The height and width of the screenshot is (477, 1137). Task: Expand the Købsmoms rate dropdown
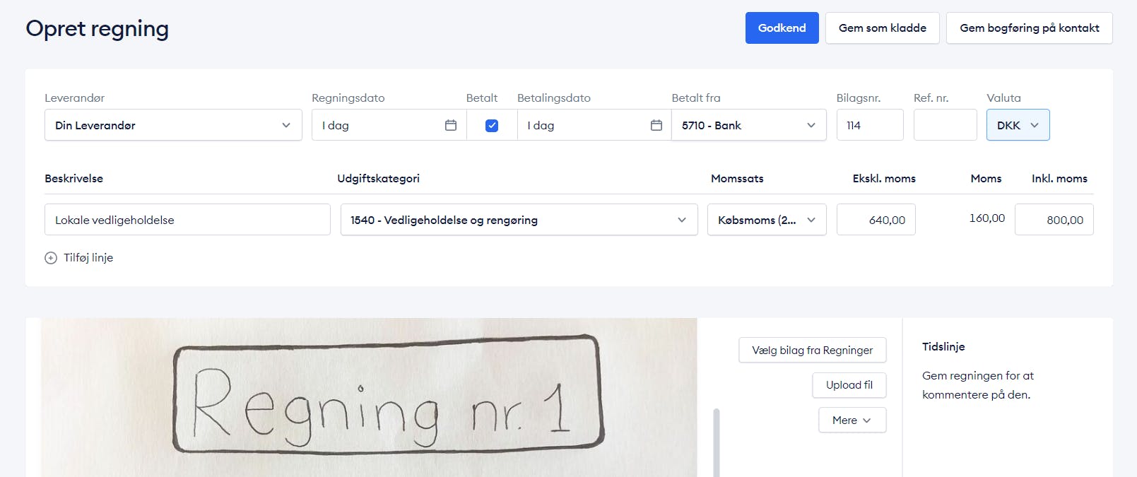767,220
